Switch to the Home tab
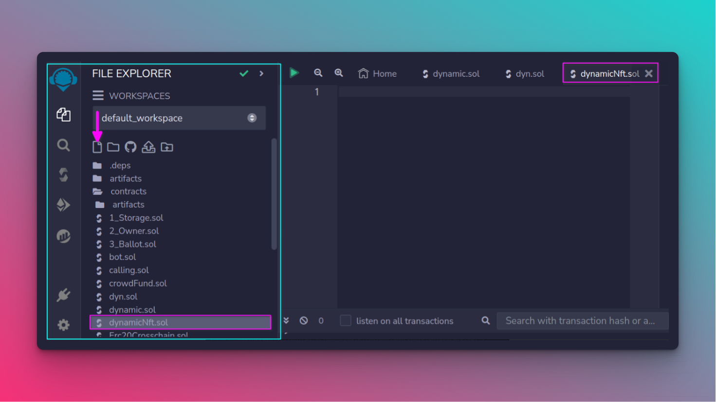 (377, 73)
